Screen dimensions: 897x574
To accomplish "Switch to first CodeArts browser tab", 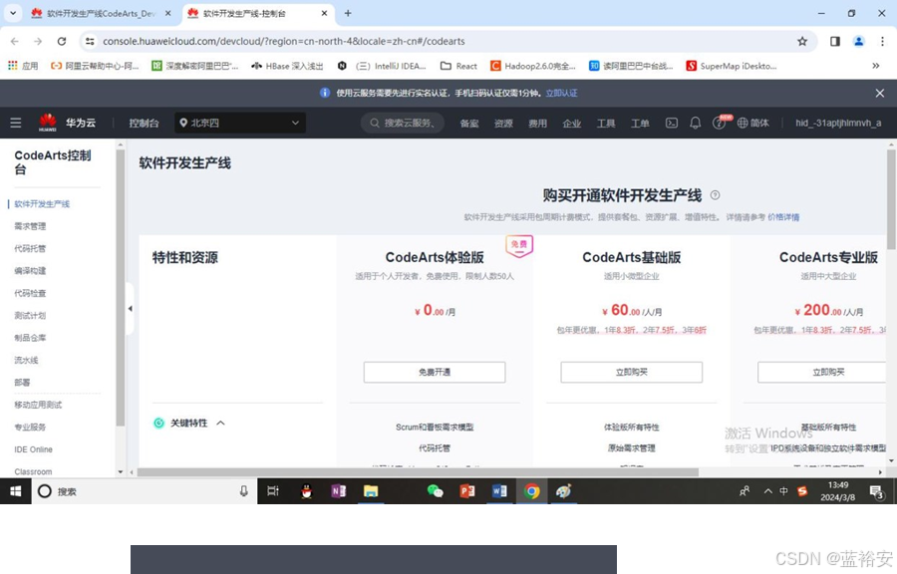I will click(x=101, y=13).
